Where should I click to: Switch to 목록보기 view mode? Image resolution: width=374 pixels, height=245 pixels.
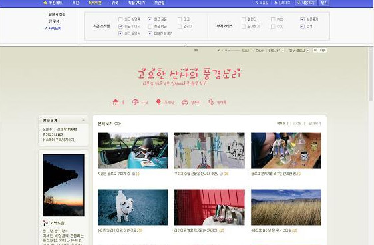[x=282, y=123]
